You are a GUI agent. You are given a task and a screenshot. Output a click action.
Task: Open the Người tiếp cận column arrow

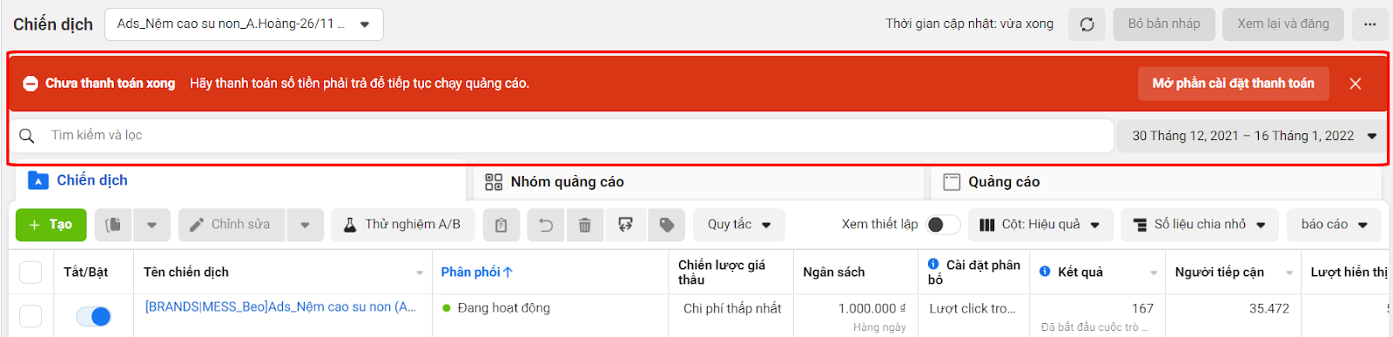1289,273
